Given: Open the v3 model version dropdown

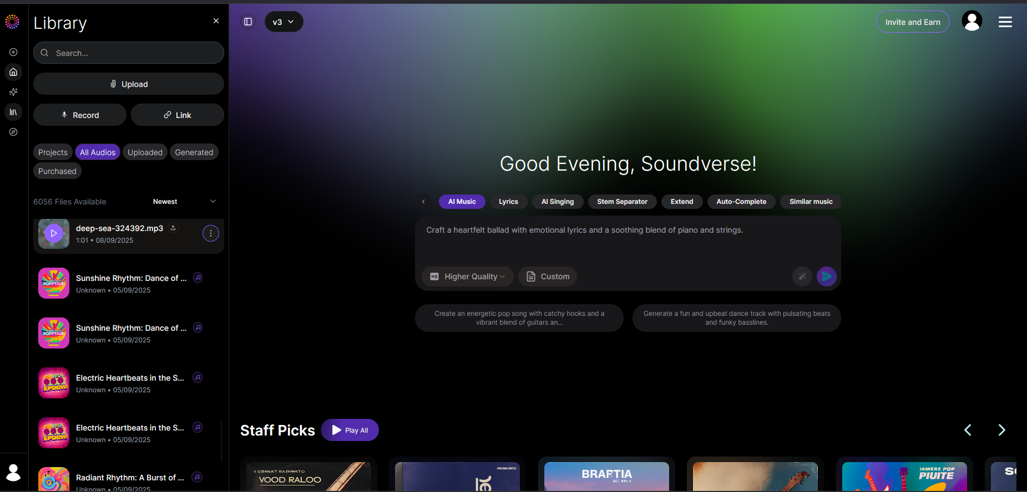Looking at the screenshot, I should click(x=284, y=22).
